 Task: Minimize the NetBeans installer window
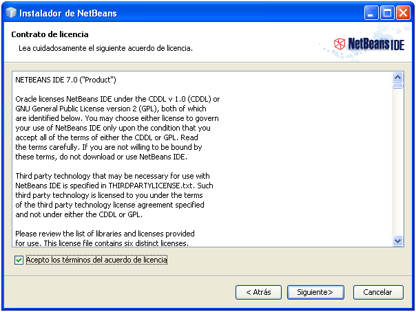(x=371, y=13)
